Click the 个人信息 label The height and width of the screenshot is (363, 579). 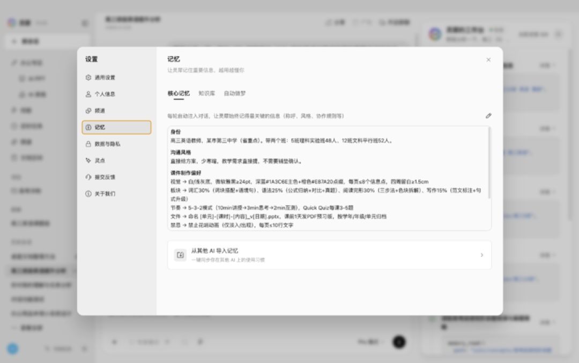tap(105, 94)
